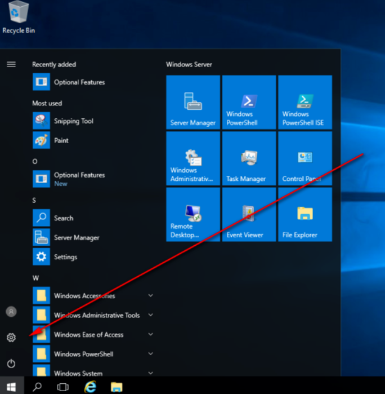Screen dimensions: 385x394
Task: Click the letter O section header
Action: (35, 161)
